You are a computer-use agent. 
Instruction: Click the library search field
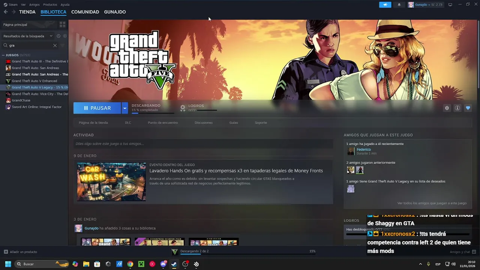click(x=30, y=45)
